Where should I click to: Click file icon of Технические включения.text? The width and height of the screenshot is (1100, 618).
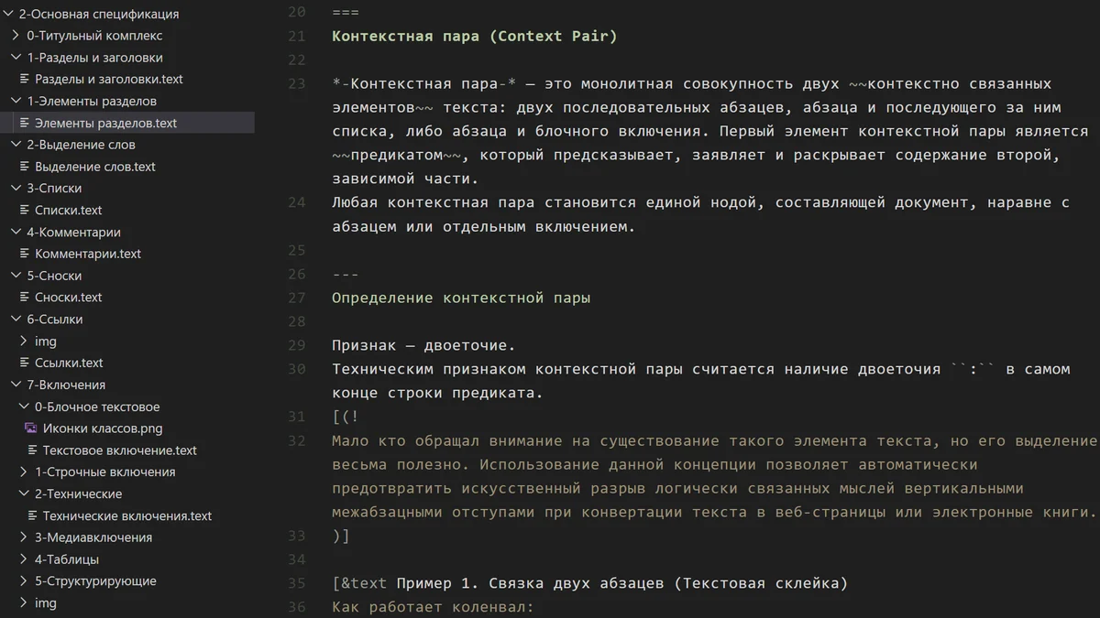coord(32,516)
